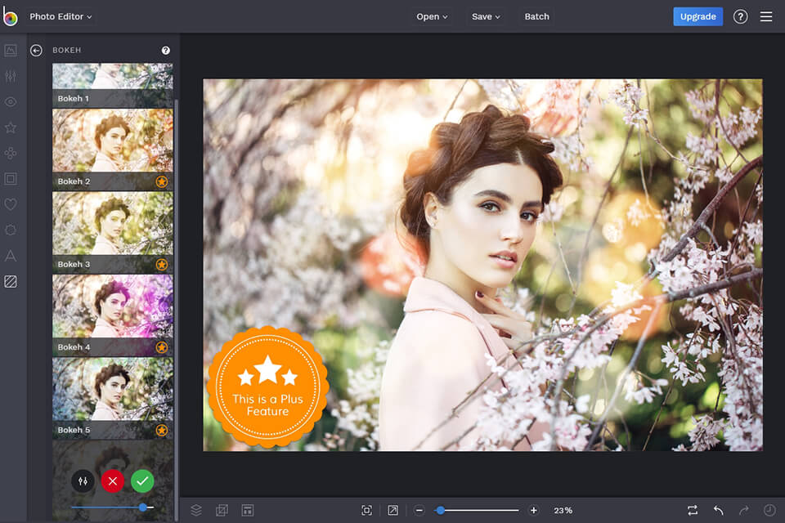Select the Text tool in the sidebar
The height and width of the screenshot is (523, 785).
coord(11,256)
